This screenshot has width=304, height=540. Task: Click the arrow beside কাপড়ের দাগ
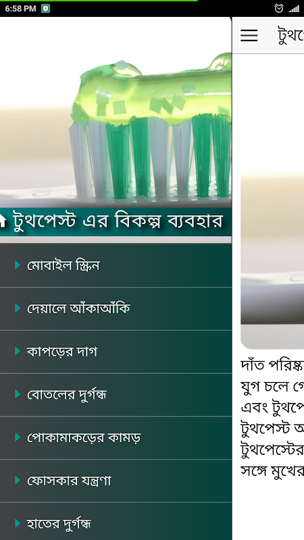pyautogui.click(x=18, y=351)
